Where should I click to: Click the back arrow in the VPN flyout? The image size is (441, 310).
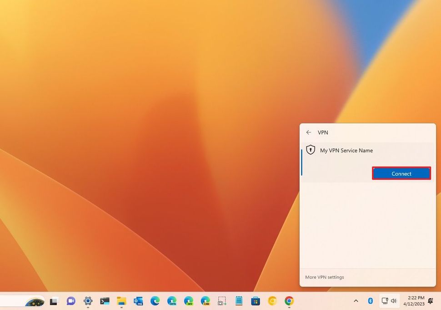click(309, 132)
